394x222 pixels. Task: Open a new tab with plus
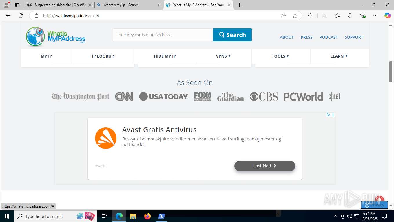(x=239, y=5)
